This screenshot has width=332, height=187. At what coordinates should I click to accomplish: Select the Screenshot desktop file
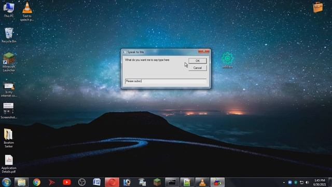[x=9, y=111]
